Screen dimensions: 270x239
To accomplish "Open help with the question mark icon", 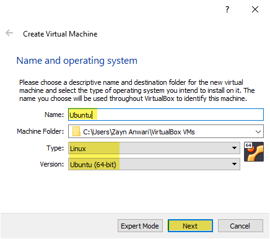I will tap(227, 9).
